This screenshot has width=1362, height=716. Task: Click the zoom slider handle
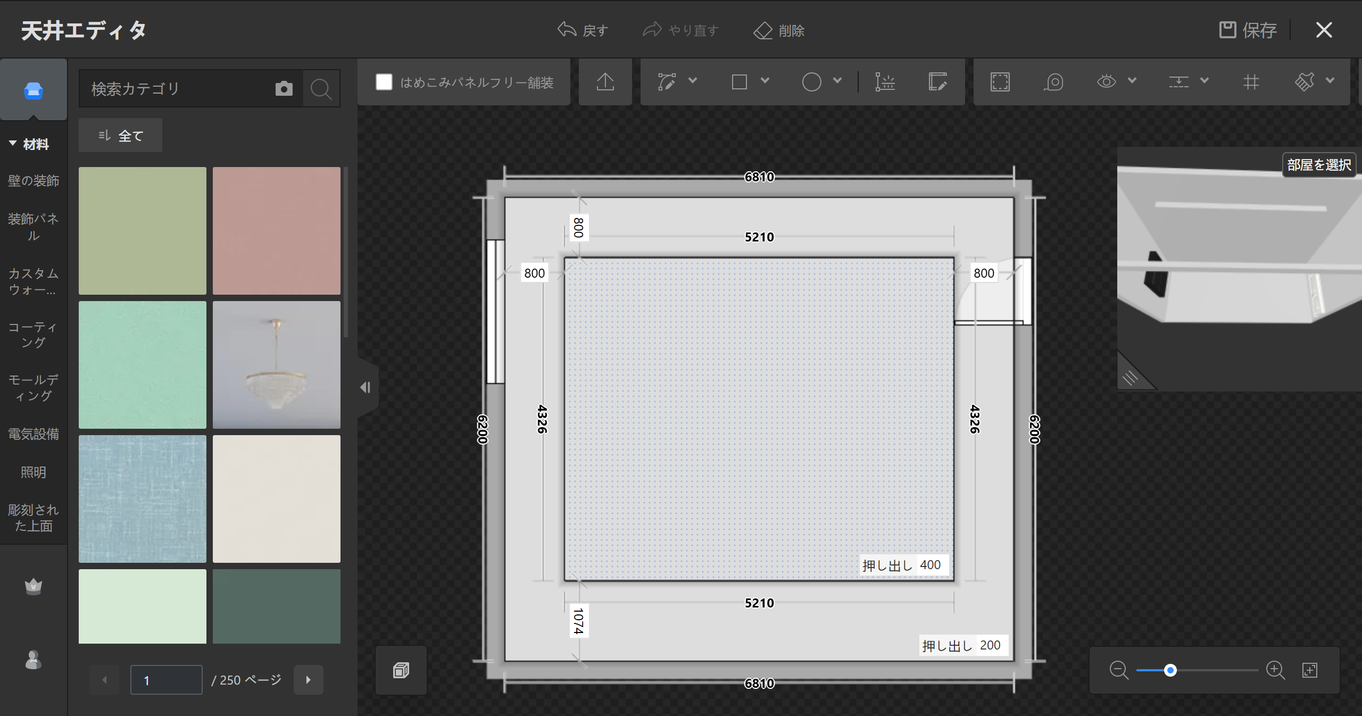tap(1170, 670)
